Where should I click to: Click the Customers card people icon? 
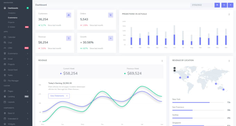(69, 15)
